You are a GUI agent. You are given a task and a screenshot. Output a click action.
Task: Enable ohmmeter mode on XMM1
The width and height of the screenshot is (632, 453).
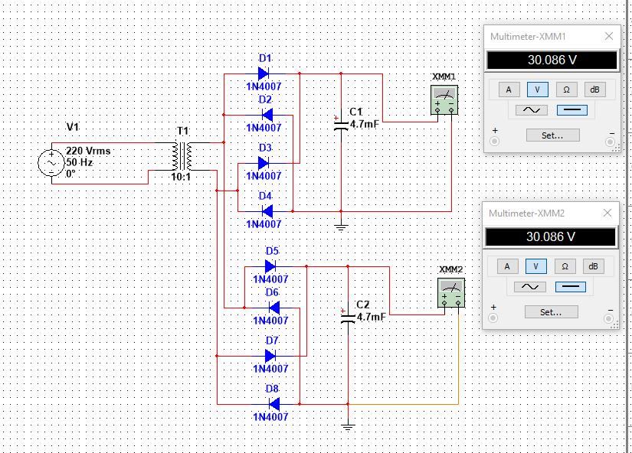(x=566, y=90)
